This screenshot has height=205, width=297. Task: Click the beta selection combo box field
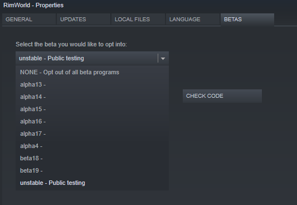[x=92, y=58]
